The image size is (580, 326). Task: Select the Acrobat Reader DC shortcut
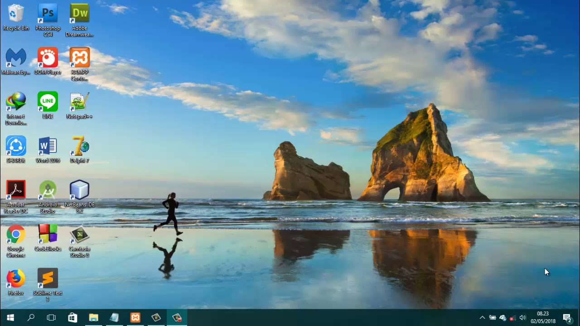coord(16,197)
